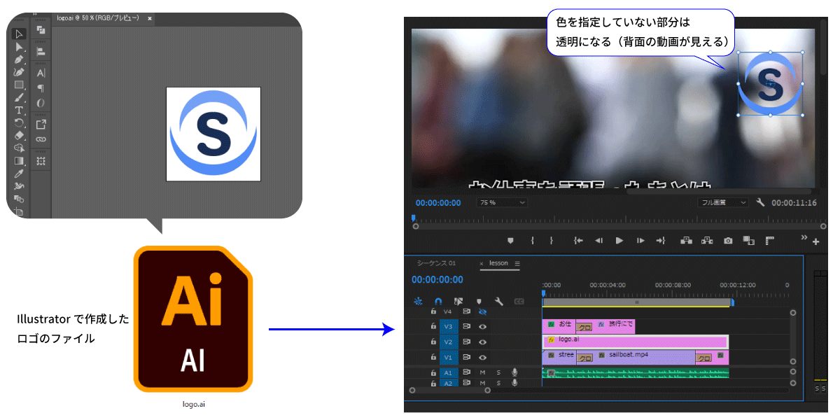
Task: Select the logo.ai clip on V2
Action: (635, 341)
